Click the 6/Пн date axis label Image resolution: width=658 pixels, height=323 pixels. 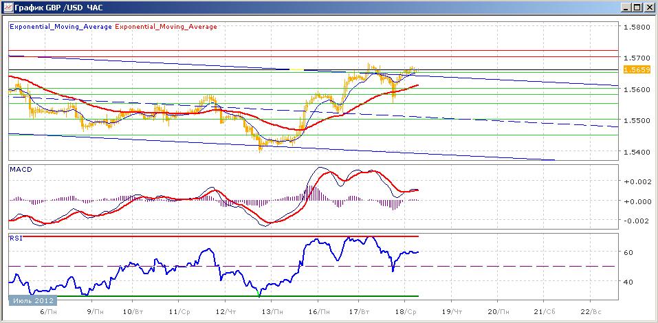click(x=50, y=312)
